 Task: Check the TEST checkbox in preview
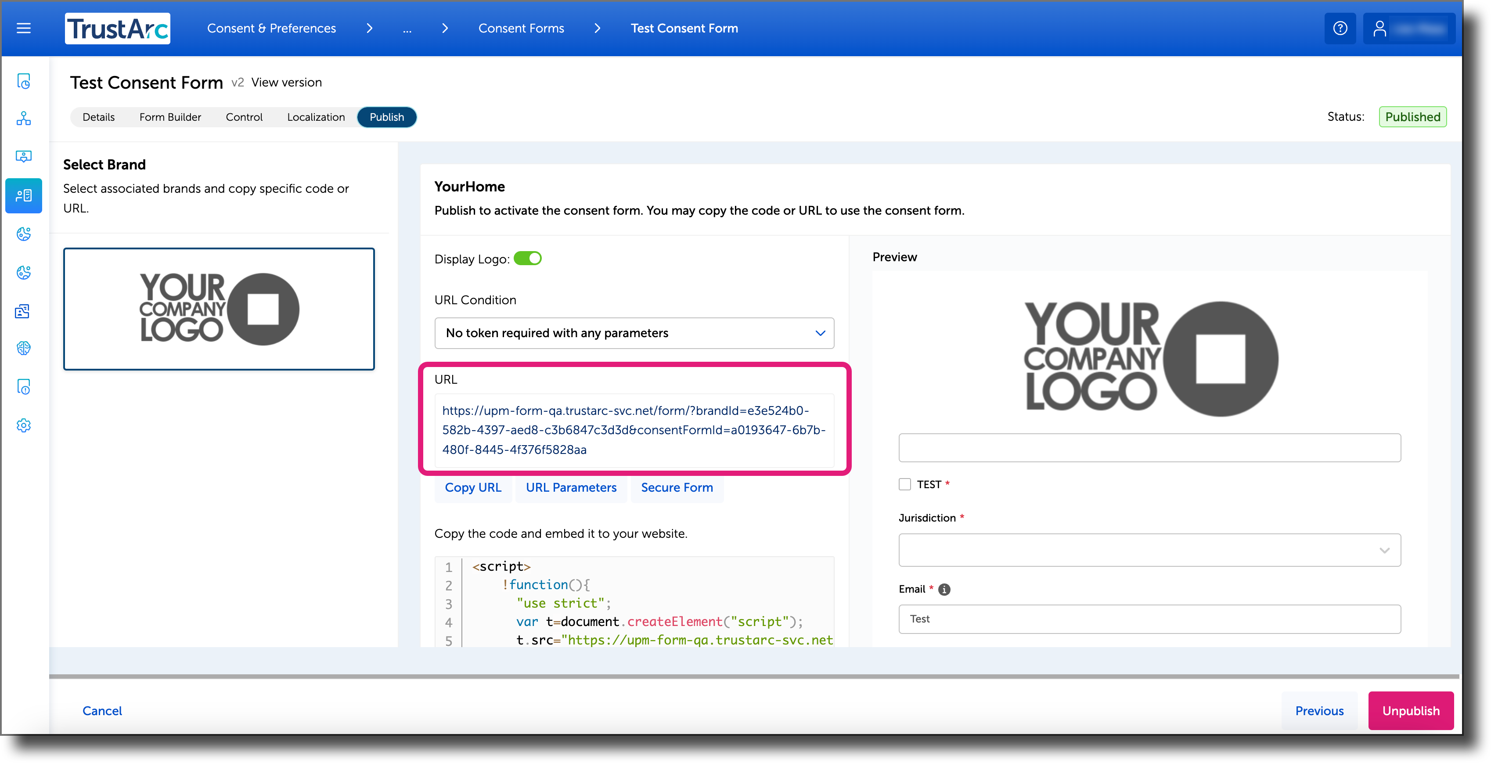tap(905, 484)
